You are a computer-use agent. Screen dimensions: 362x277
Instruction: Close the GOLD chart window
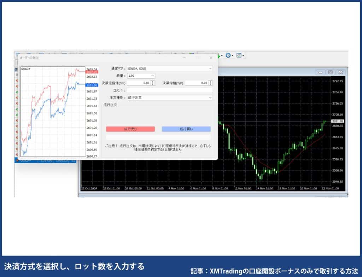[340, 72]
